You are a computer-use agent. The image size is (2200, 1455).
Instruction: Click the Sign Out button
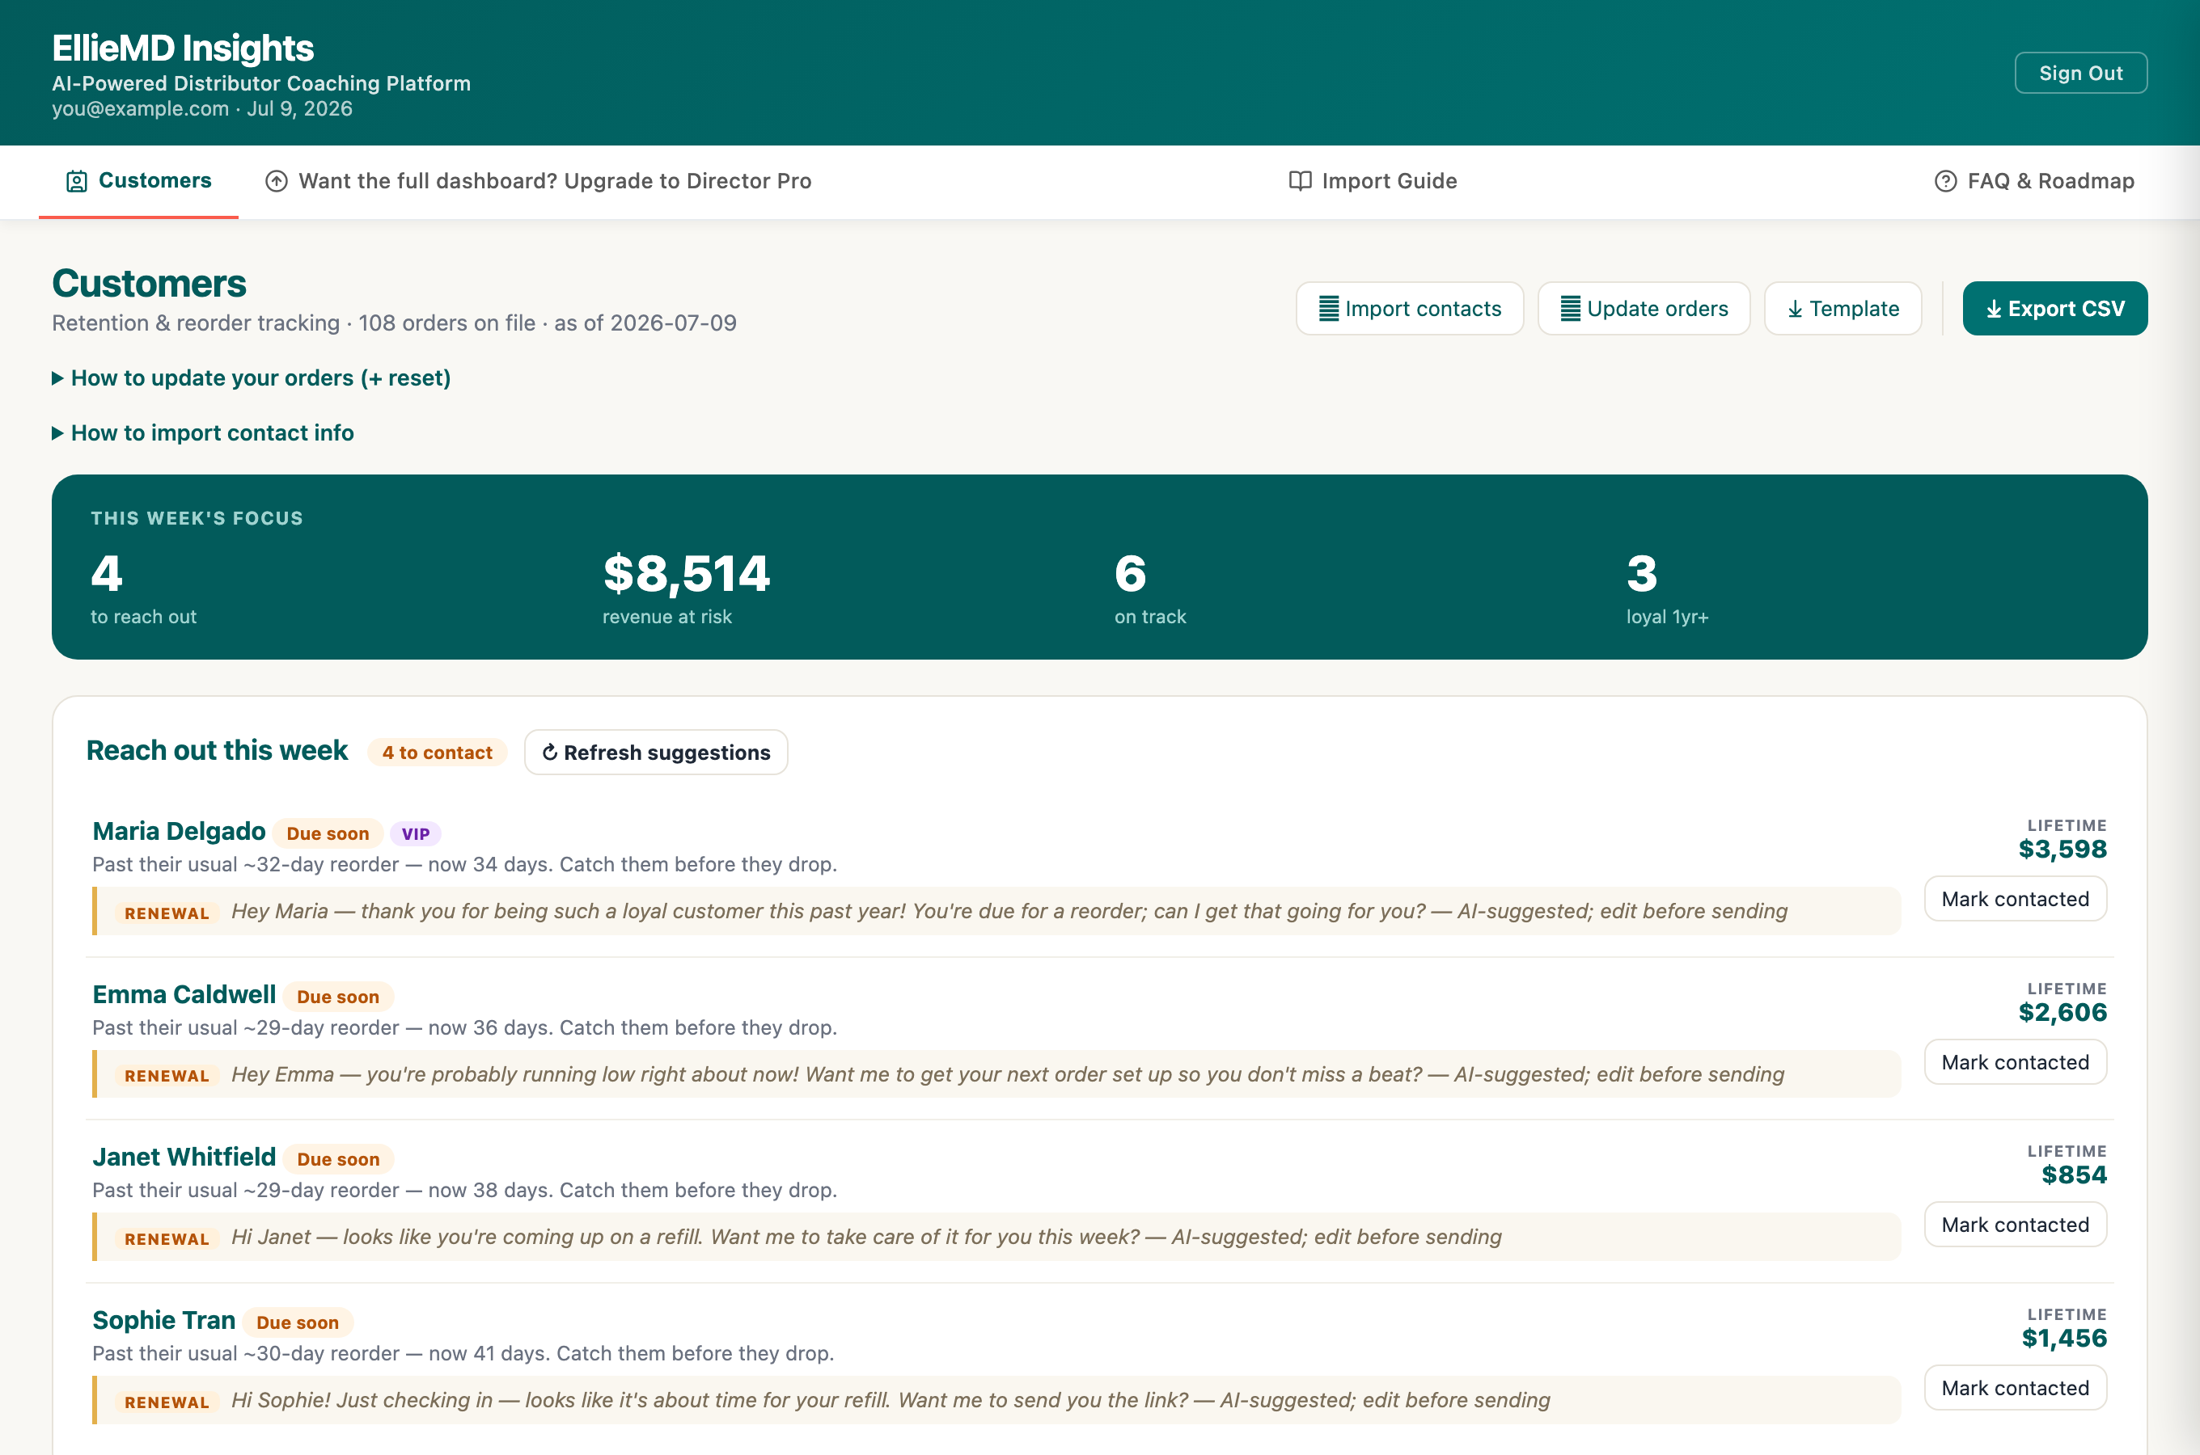point(2080,74)
